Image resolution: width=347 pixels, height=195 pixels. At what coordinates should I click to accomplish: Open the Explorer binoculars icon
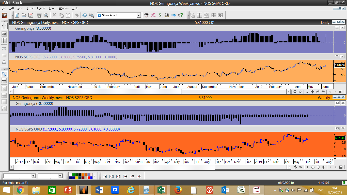coord(167,15)
